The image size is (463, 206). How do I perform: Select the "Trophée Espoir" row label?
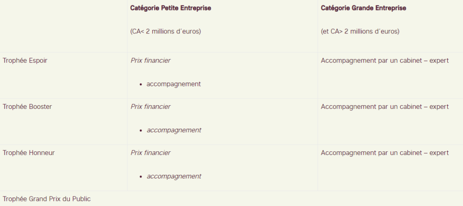click(25, 61)
